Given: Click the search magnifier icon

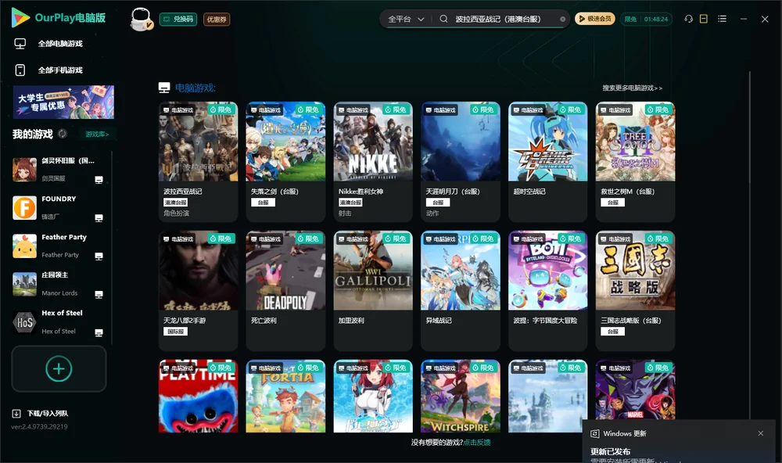Looking at the screenshot, I should click(443, 19).
